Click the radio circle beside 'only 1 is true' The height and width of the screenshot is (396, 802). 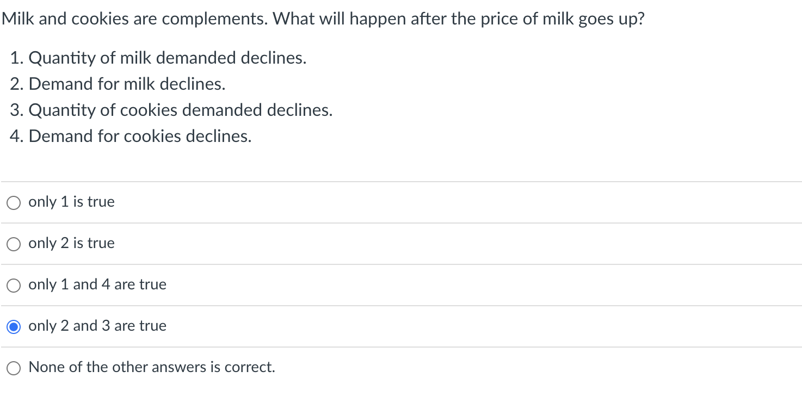[x=13, y=202]
